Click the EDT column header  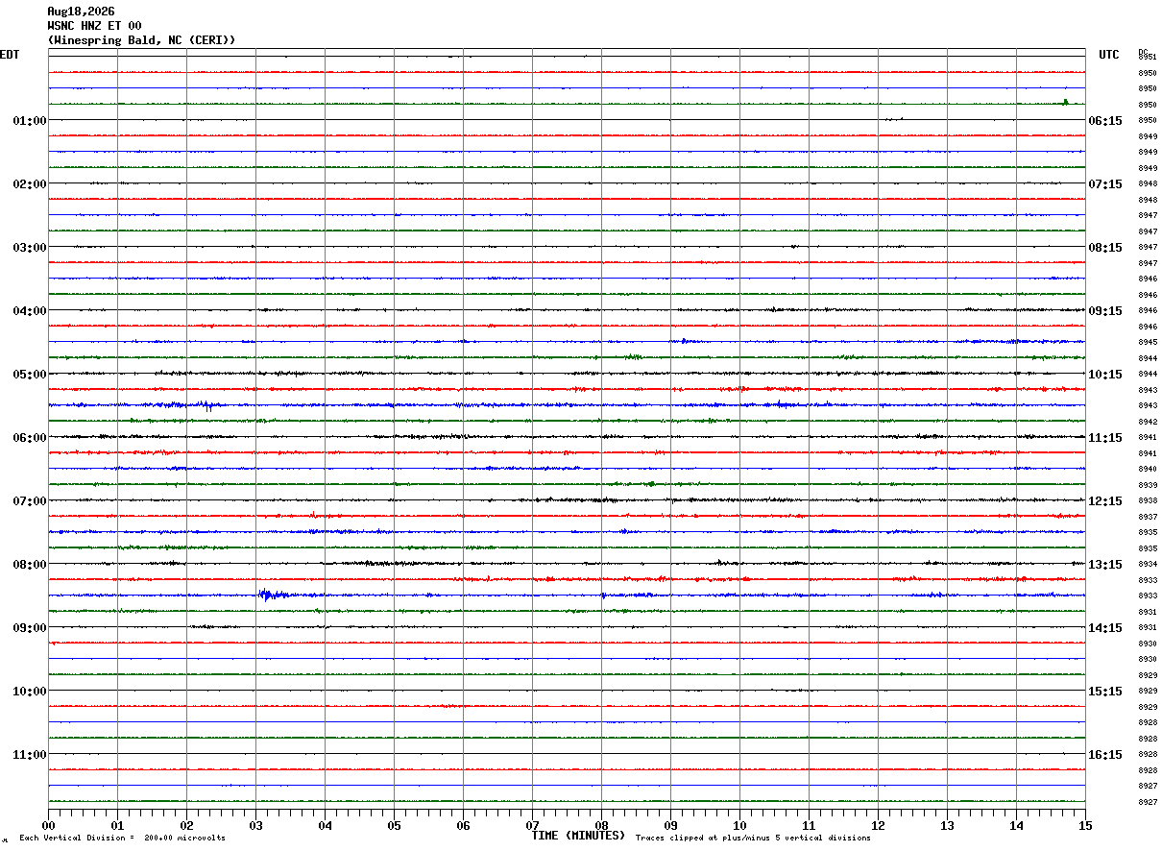click(10, 55)
